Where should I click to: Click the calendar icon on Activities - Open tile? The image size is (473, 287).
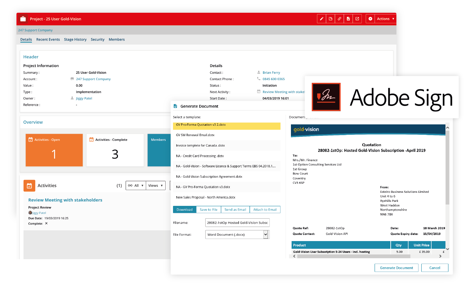[31, 139]
